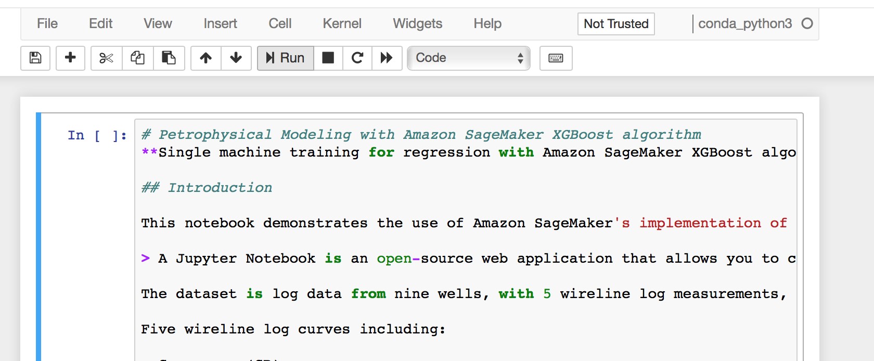Paste the copied cell

[169, 58]
